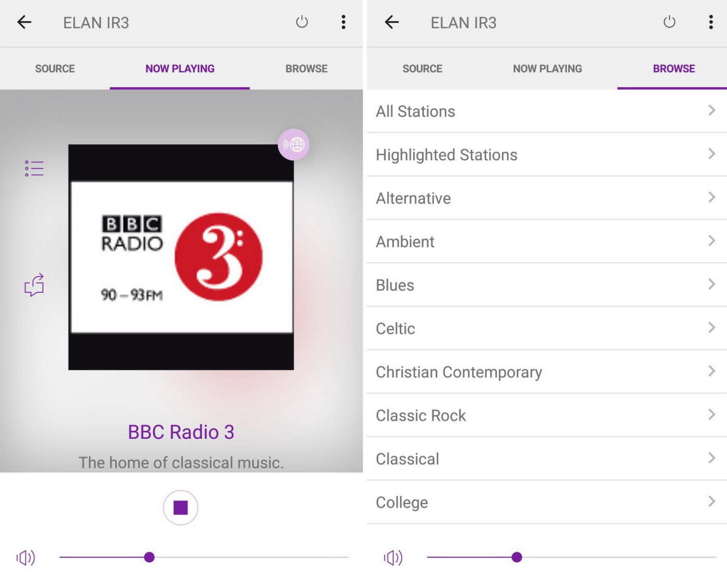Choose Christian Contemporary genre
This screenshot has height=577, width=727.
coord(547,372)
